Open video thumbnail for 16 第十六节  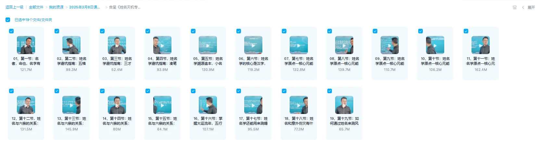pos(208,105)
